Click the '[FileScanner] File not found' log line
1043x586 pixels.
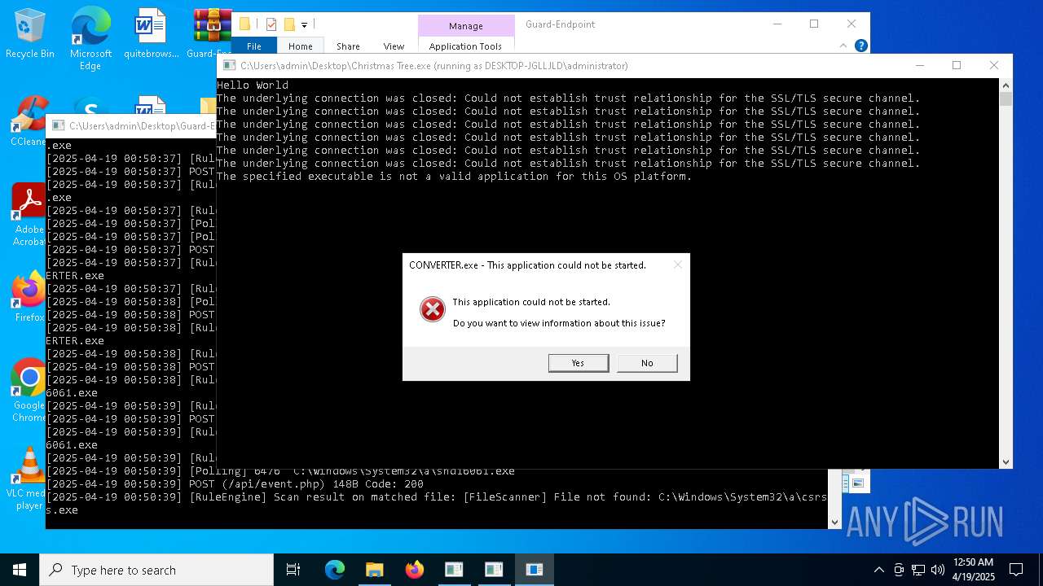click(436, 503)
